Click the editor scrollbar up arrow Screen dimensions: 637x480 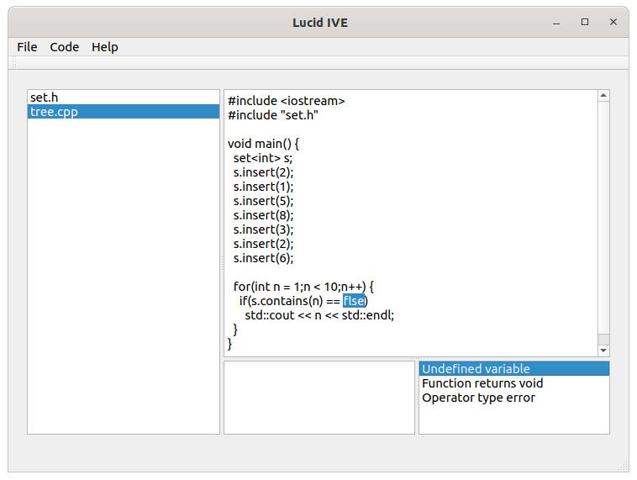pyautogui.click(x=603, y=96)
